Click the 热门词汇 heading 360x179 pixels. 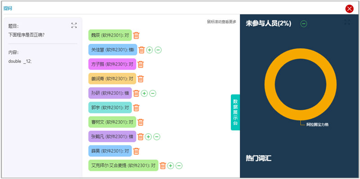pos(258,158)
